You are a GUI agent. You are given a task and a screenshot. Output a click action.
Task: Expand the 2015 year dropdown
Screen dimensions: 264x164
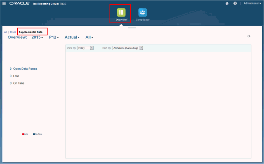click(x=37, y=37)
